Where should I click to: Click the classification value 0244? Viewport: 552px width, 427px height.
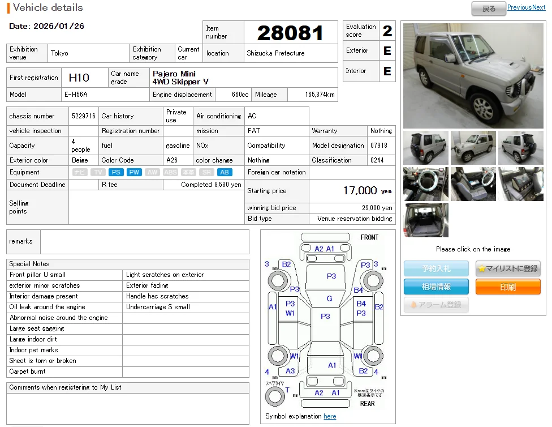coord(377,160)
